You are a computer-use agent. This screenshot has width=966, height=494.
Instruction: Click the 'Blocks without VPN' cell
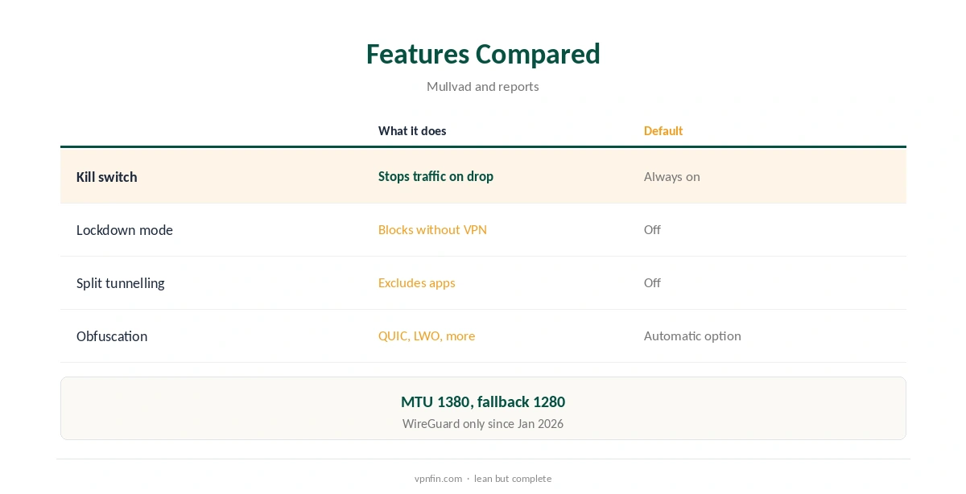pyautogui.click(x=432, y=230)
